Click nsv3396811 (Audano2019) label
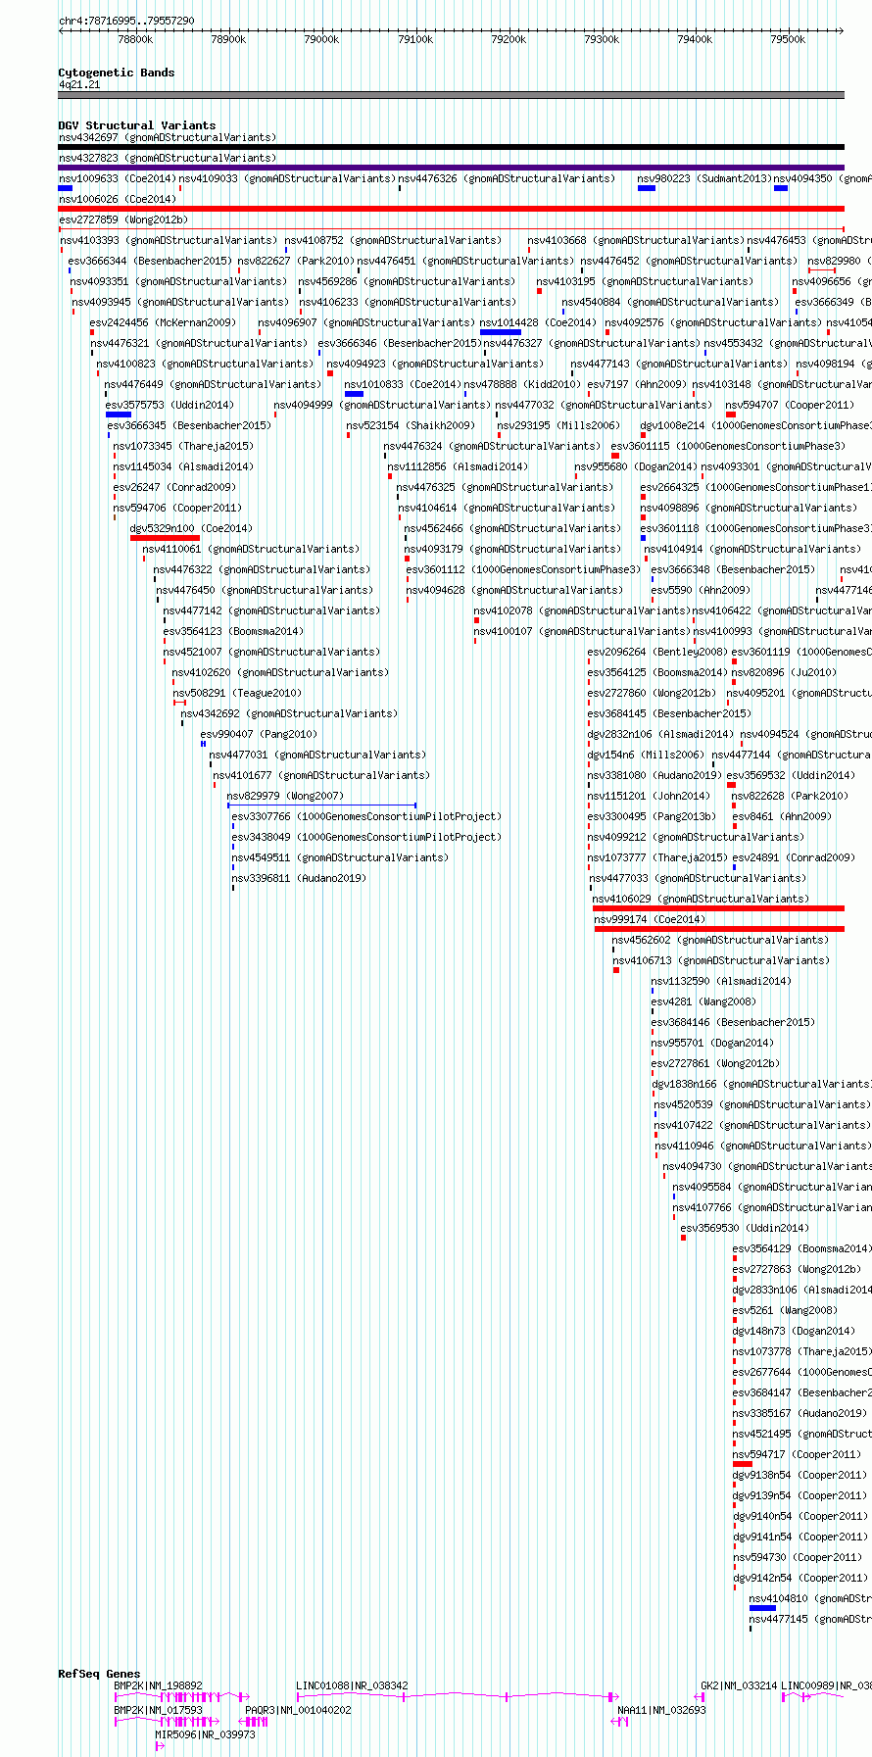Image resolution: width=872 pixels, height=1757 pixels. coord(299,878)
